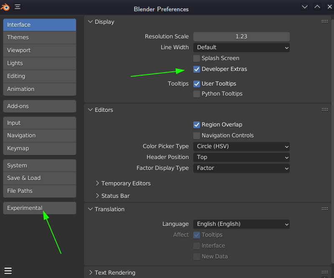The height and width of the screenshot is (278, 334).
Task: Open the window menu icon beside Blender logo
Action: (18, 7)
